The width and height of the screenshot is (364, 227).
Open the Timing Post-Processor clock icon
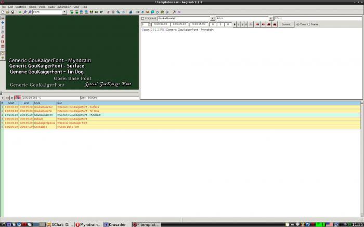[157, 12]
